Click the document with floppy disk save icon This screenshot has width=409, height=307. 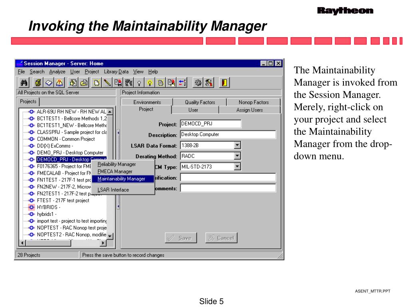[x=118, y=83]
